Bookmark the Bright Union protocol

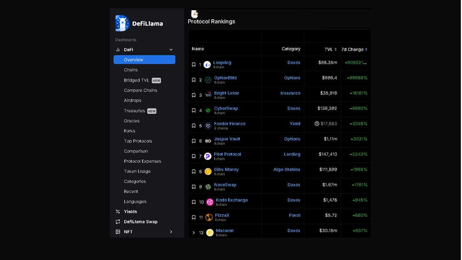point(193,95)
